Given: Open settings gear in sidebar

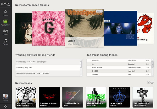Looking at the screenshot, I should point(5,106).
